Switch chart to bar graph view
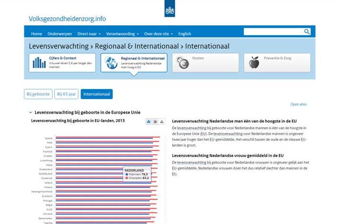 tap(149, 122)
